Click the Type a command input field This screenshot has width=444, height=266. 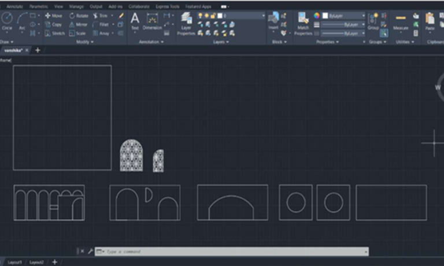(x=231, y=252)
